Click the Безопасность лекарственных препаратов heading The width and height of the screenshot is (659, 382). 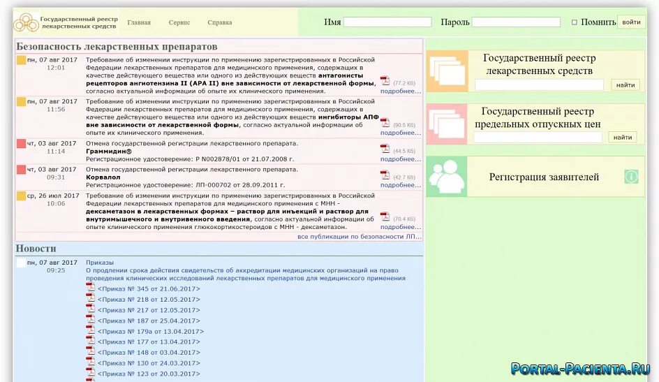(117, 46)
